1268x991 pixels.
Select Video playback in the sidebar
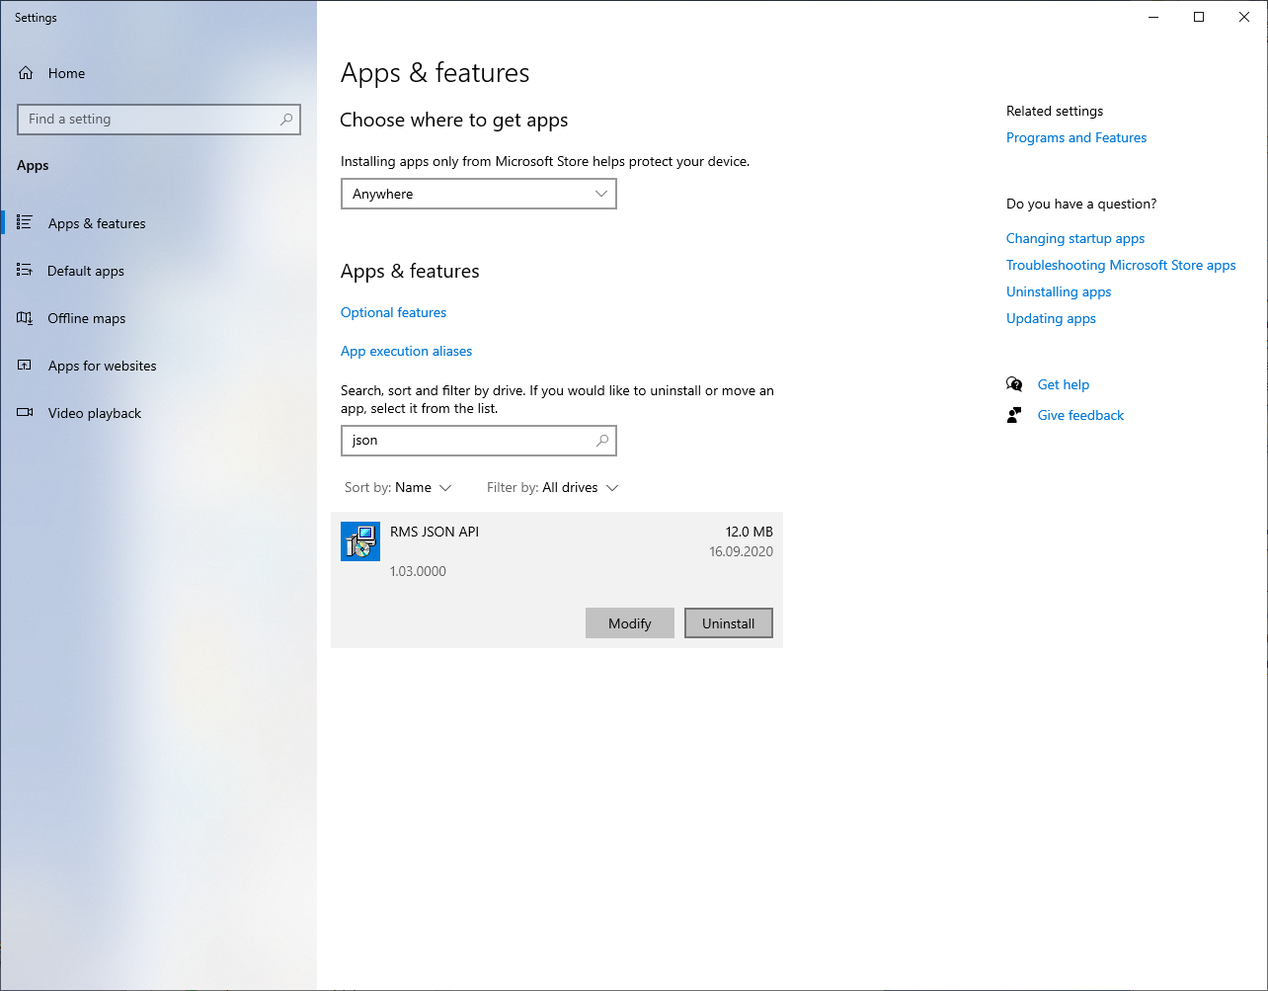pyautogui.click(x=158, y=413)
